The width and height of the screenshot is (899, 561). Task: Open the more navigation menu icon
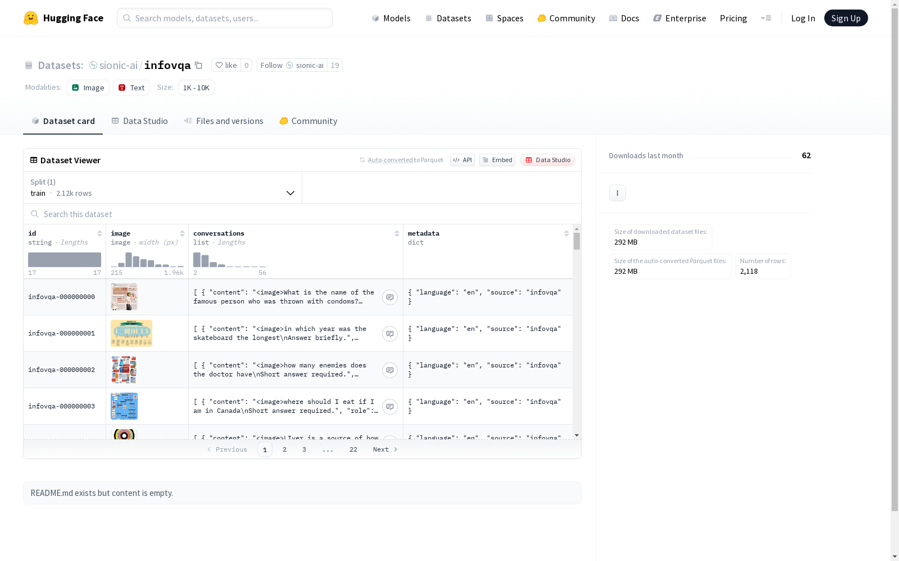[x=766, y=18]
